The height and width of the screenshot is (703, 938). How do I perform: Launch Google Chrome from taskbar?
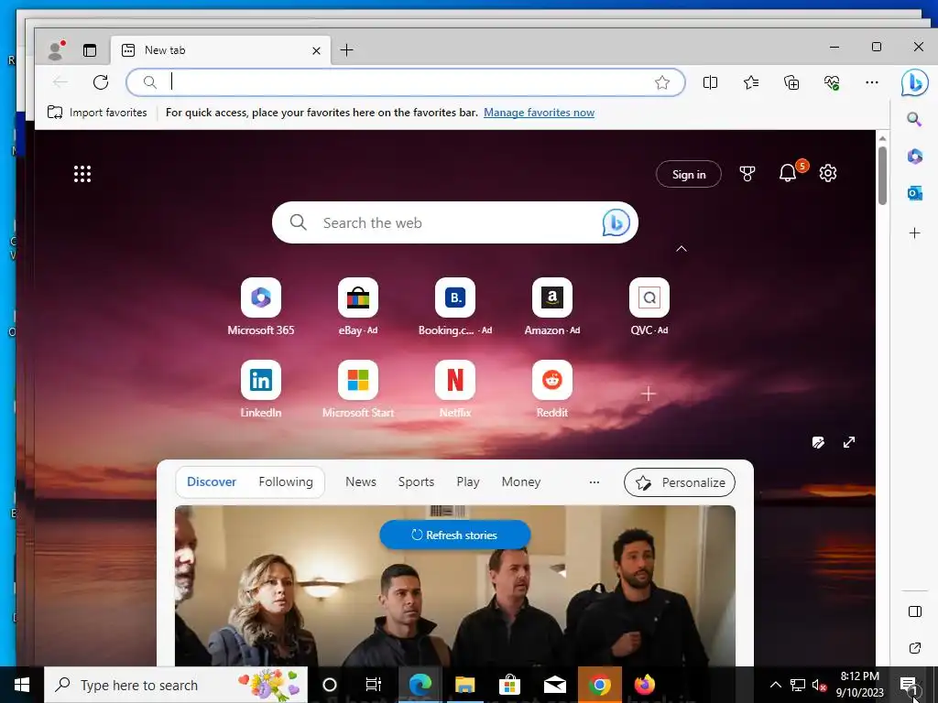(599, 685)
